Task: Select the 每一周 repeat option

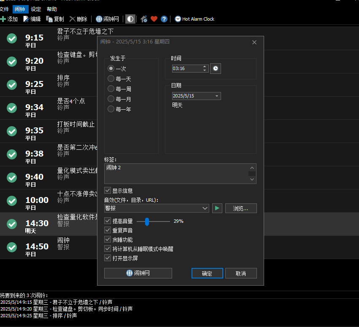Action: [x=111, y=89]
